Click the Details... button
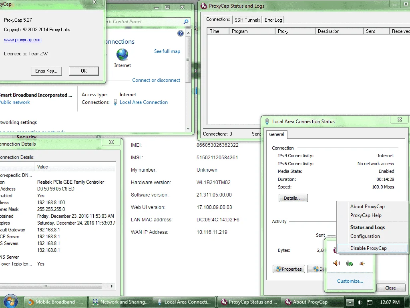The image size is (410, 308). point(293,198)
